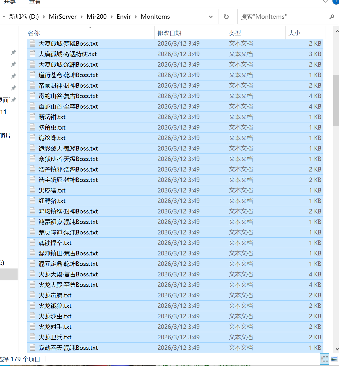Select the file icon of 毒蛇山谷·至尊Boss.txt
The width and height of the screenshot is (339, 366).
point(33,106)
